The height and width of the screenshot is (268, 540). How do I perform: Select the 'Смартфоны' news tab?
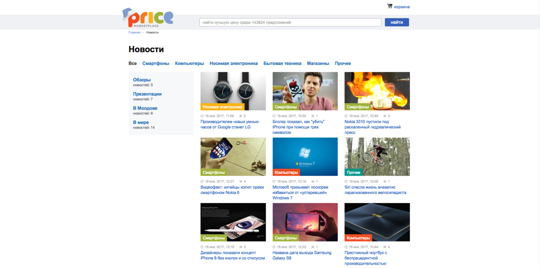pyautogui.click(x=156, y=64)
